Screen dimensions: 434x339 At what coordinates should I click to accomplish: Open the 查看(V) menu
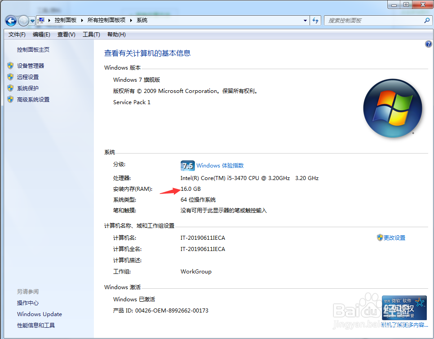[66, 34]
